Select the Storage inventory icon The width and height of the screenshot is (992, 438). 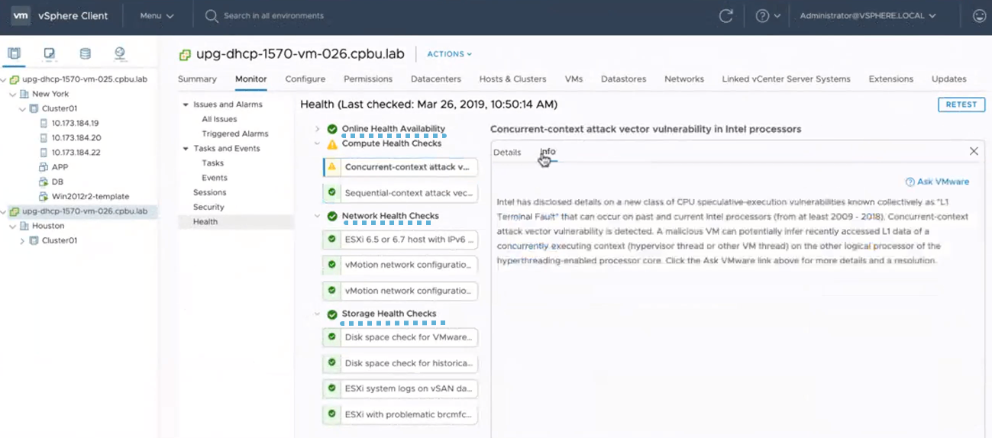(85, 53)
